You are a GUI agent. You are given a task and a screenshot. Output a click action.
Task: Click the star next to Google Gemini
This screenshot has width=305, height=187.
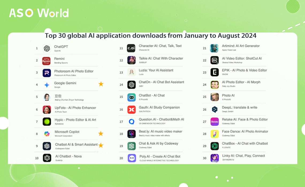coord(101,84)
